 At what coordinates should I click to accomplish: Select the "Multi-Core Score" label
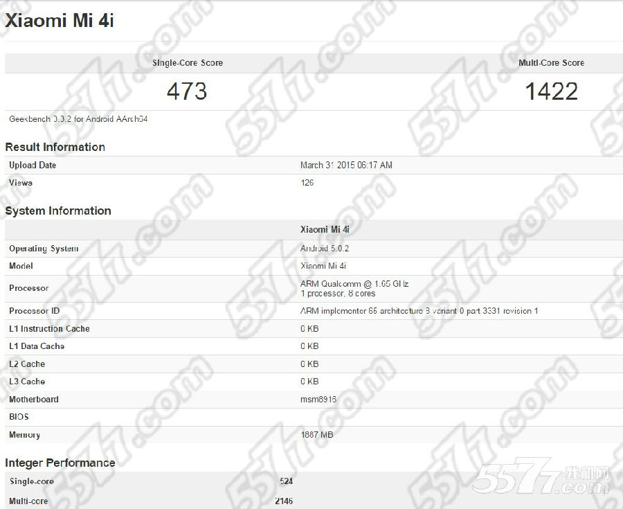point(551,63)
